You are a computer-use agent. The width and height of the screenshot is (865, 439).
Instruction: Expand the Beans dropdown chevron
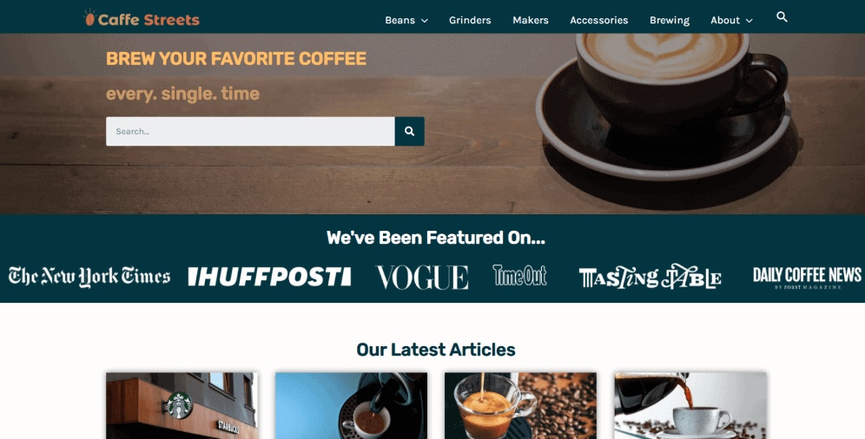[x=425, y=20]
